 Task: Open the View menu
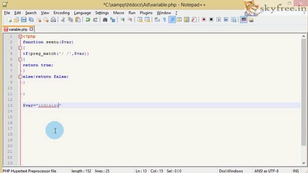45,13
